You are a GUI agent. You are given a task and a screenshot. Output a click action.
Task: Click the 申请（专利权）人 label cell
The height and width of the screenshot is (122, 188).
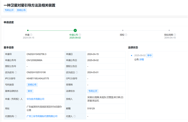click(15, 99)
